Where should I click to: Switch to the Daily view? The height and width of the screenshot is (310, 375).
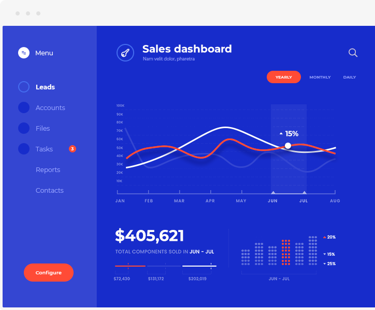(350, 77)
